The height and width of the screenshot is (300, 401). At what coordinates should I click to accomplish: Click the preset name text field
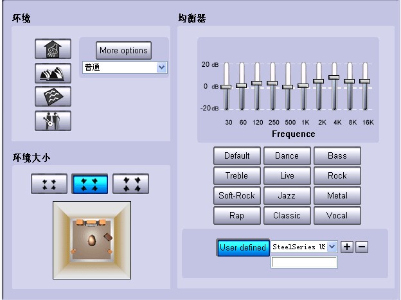(304, 262)
